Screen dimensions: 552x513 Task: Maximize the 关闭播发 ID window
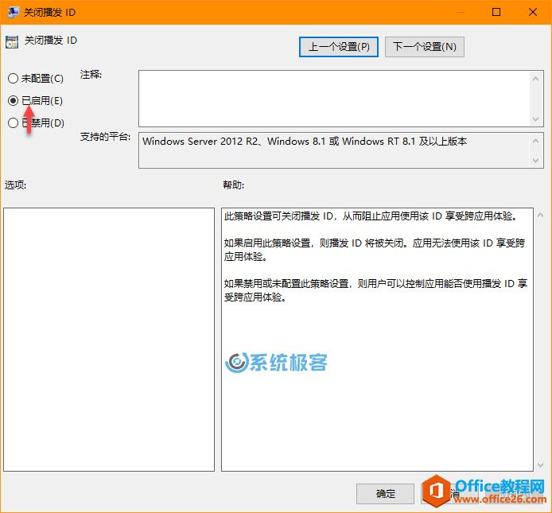point(496,12)
